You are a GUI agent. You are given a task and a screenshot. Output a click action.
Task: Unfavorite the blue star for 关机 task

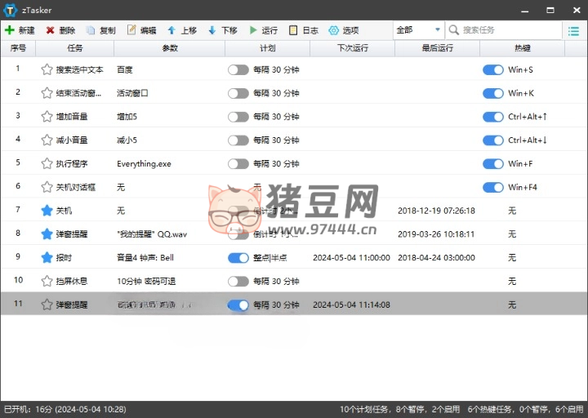point(47,211)
